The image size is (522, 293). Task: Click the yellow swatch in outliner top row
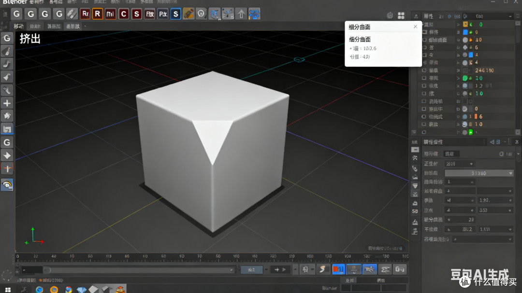tap(465, 24)
